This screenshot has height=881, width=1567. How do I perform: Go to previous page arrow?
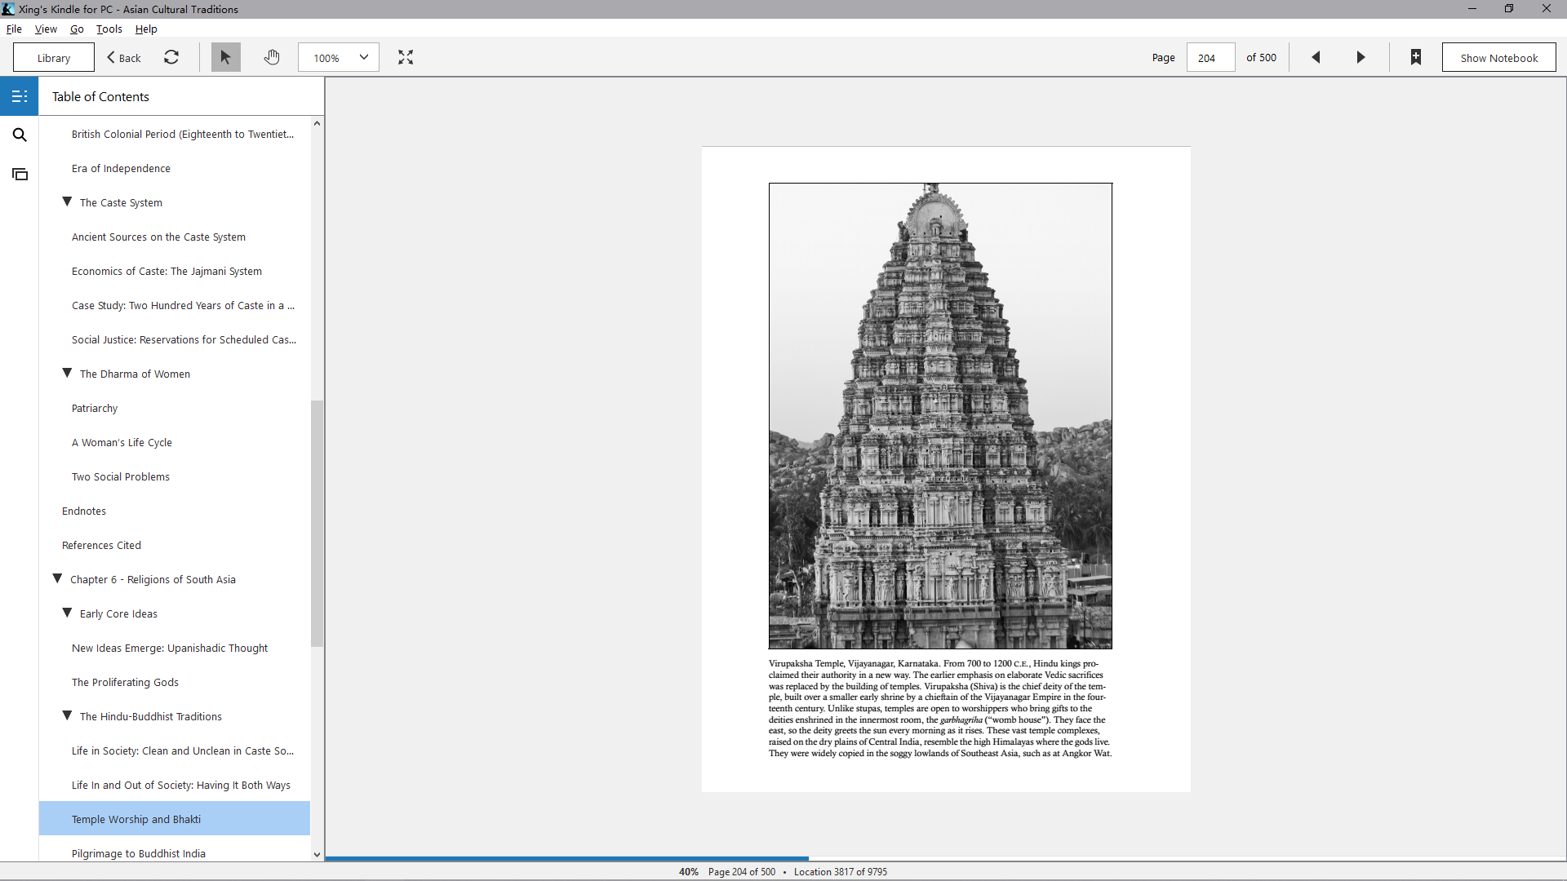click(1316, 57)
